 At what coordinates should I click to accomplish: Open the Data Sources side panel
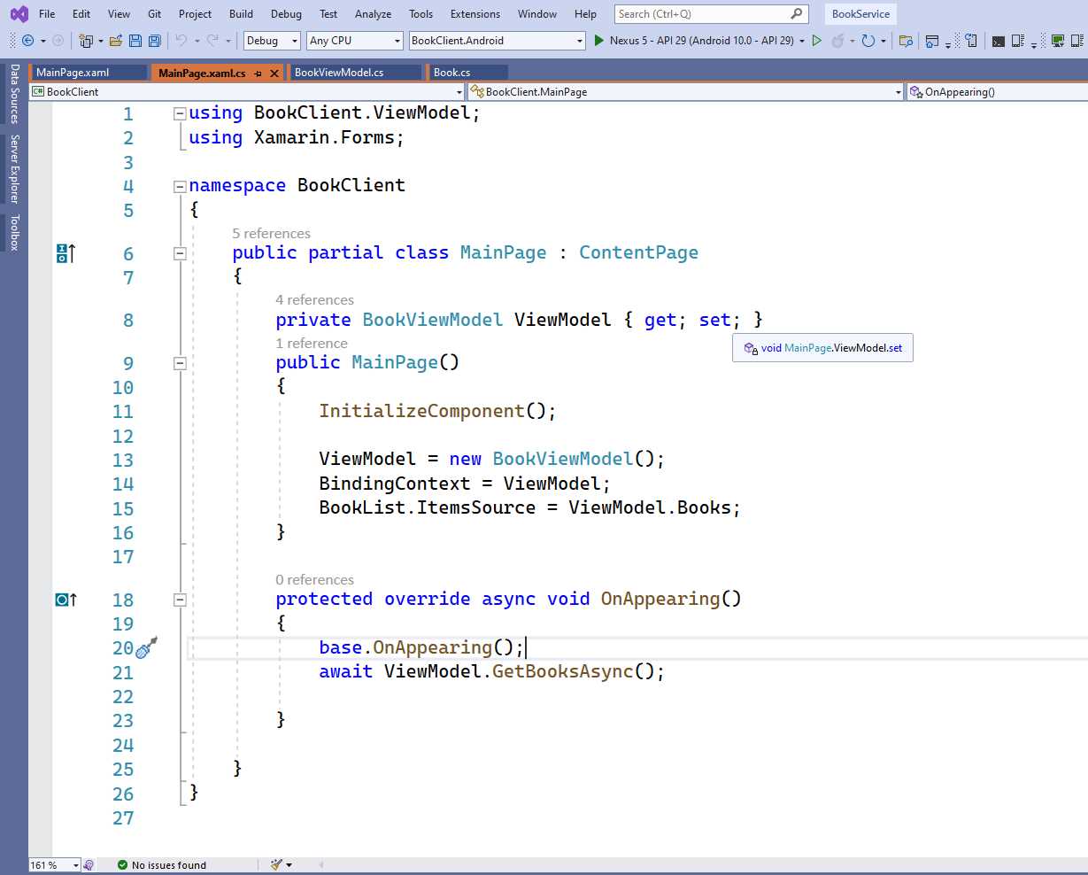tap(14, 93)
